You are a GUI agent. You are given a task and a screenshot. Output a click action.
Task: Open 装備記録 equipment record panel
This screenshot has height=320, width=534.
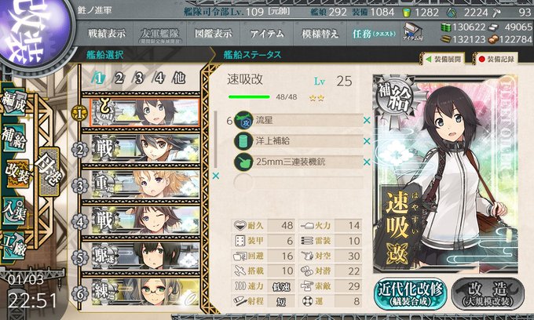pos(496,59)
